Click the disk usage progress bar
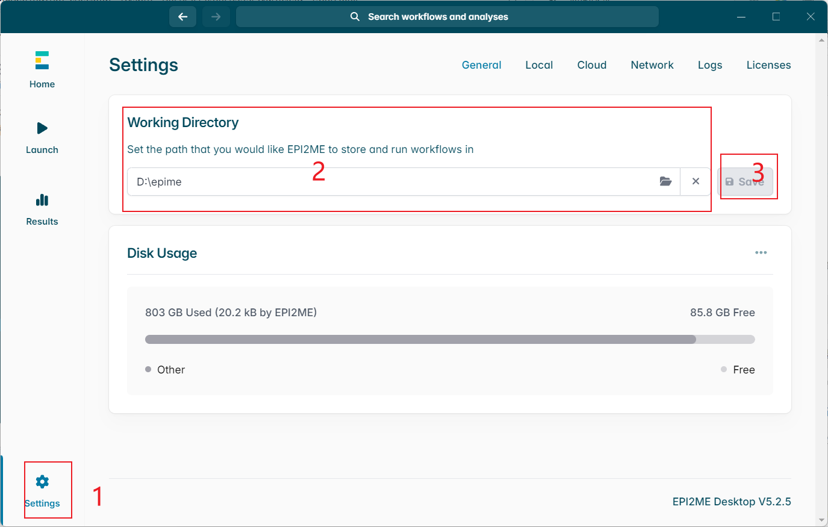 450,340
